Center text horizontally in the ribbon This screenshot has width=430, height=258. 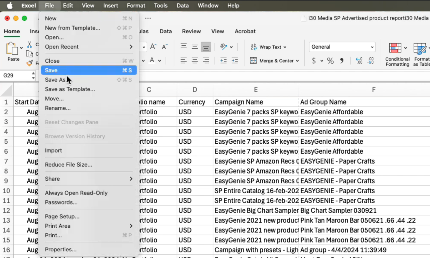tap(195, 60)
